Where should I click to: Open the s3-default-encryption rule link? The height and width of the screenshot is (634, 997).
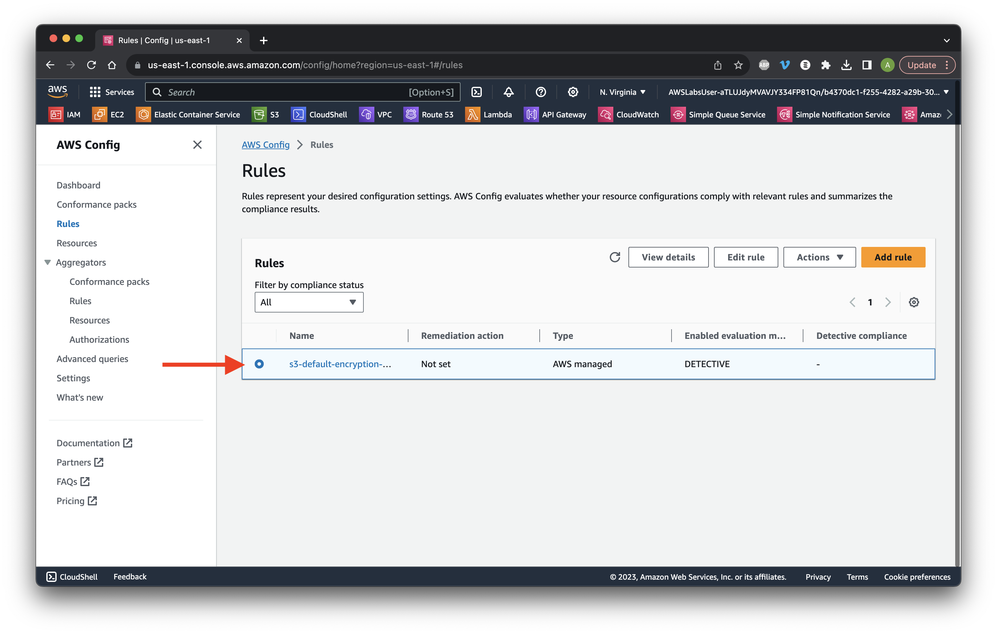[340, 364]
